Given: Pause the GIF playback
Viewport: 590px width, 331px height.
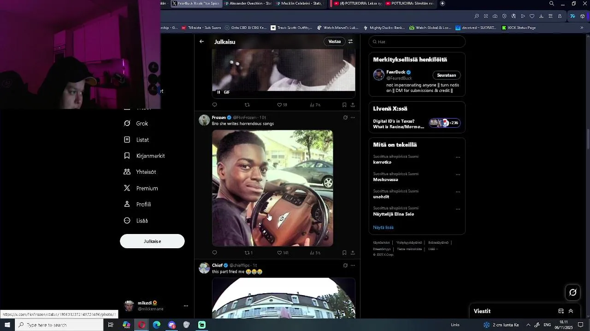Looking at the screenshot, I should [218, 92].
